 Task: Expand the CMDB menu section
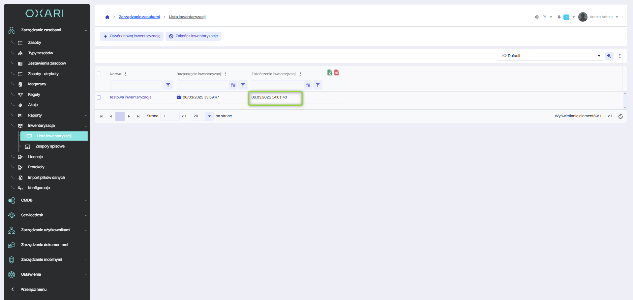[46, 200]
